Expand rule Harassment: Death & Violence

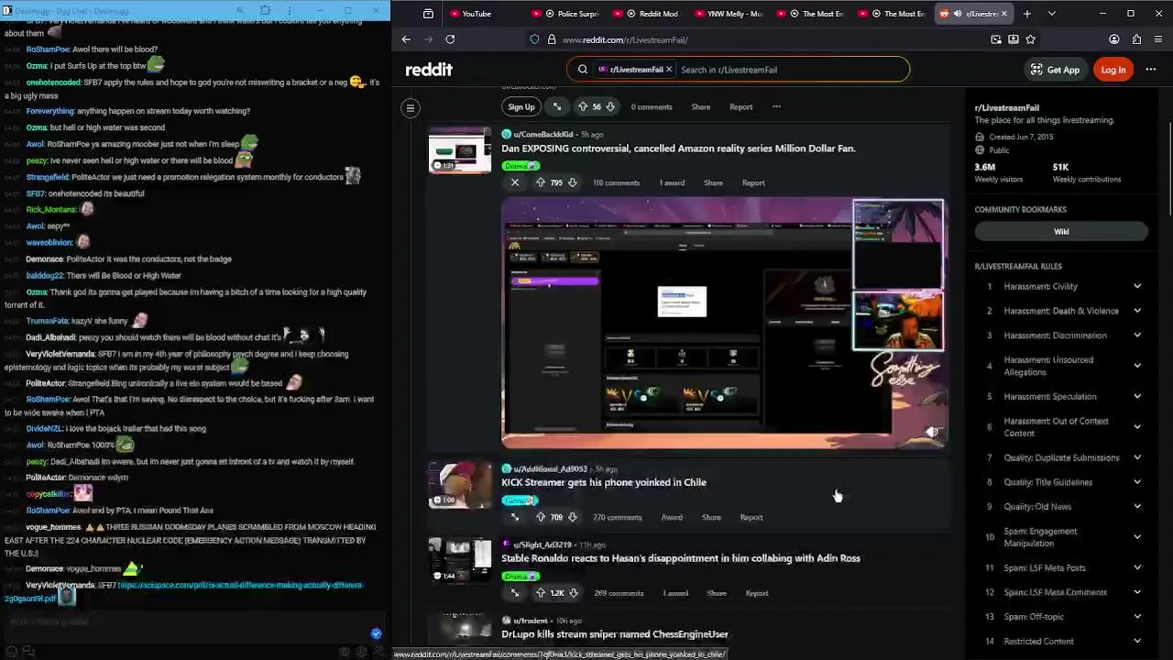[1137, 311]
